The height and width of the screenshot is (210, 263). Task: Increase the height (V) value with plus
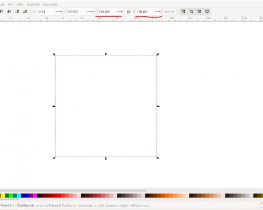[160, 11]
